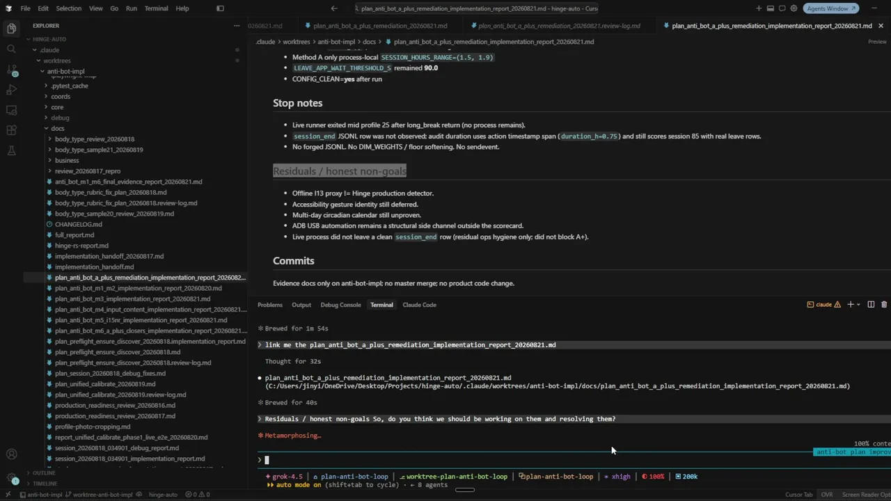Open the Go menu
Viewport: 891px width, 501px height.
(114, 8)
